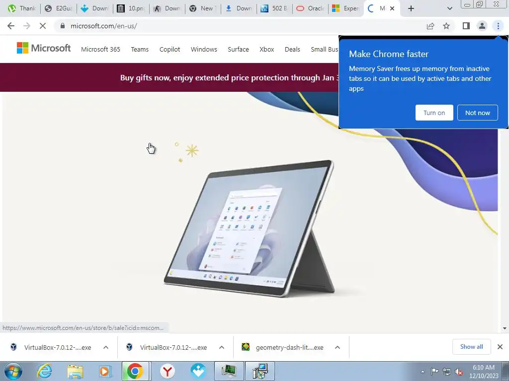509x381 pixels.
Task: Click Not now in Memory Saver popup
Action: point(478,113)
